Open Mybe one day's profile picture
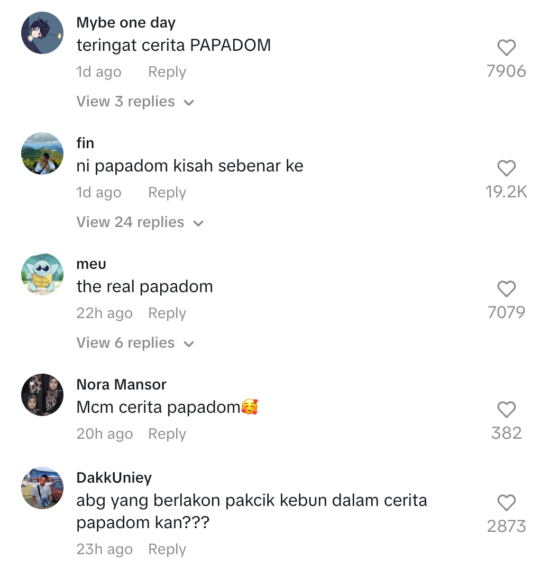The width and height of the screenshot is (550, 561). [42, 33]
